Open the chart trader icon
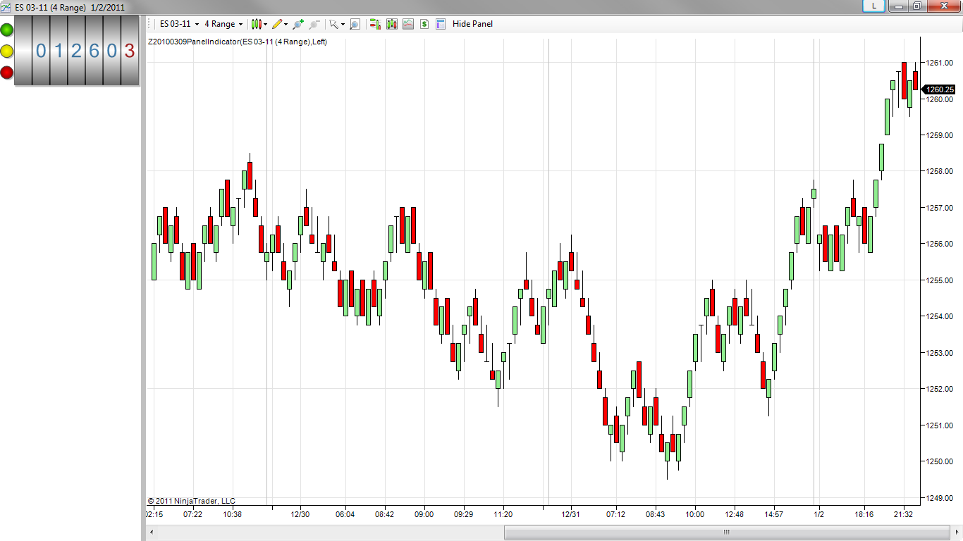The height and width of the screenshot is (541, 963). [375, 24]
